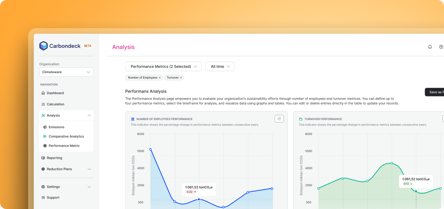Click the Support icon in sidebar

pyautogui.click(x=43, y=198)
